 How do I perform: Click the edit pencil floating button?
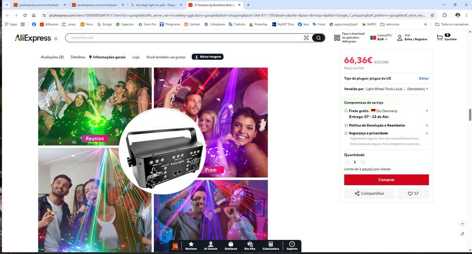pyautogui.click(x=462, y=234)
